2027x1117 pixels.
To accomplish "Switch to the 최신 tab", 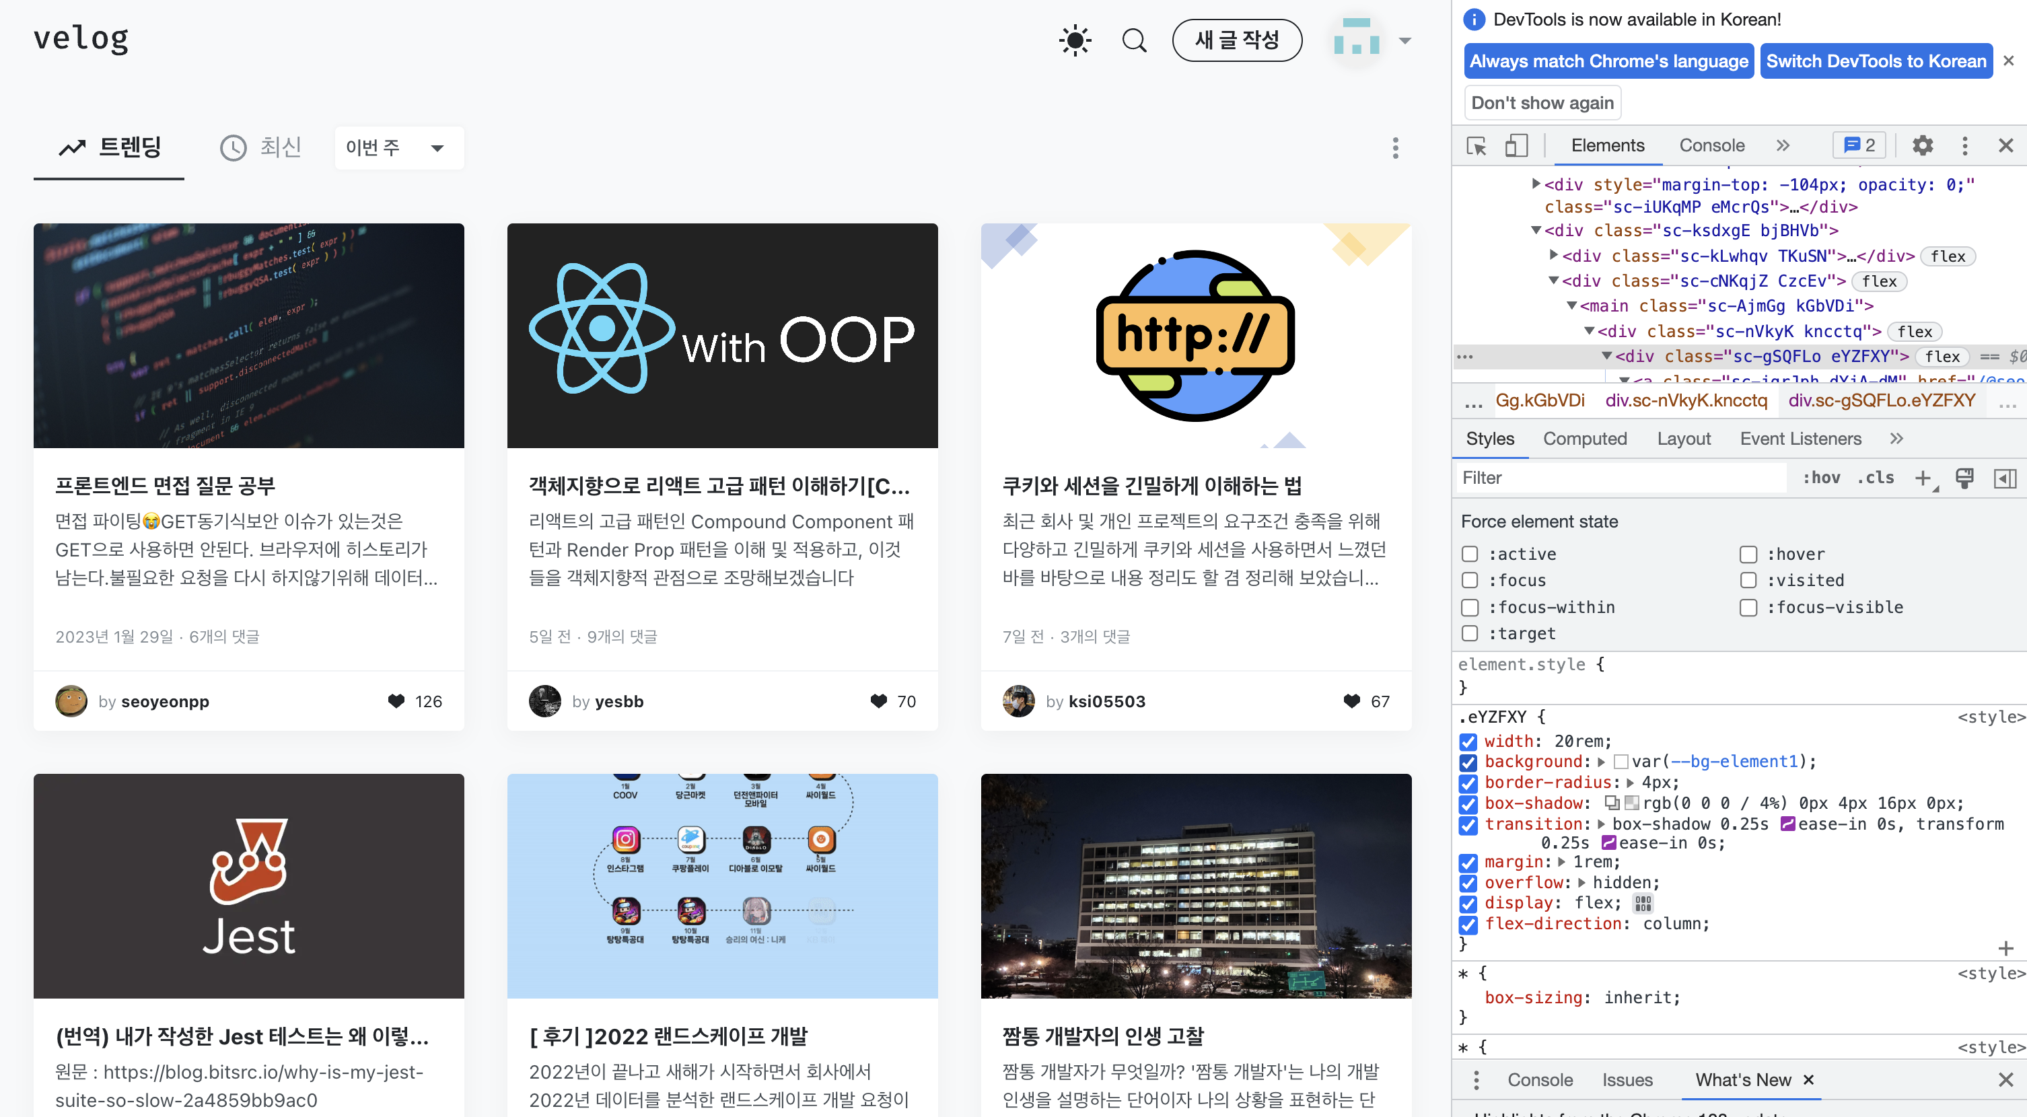I will point(261,147).
